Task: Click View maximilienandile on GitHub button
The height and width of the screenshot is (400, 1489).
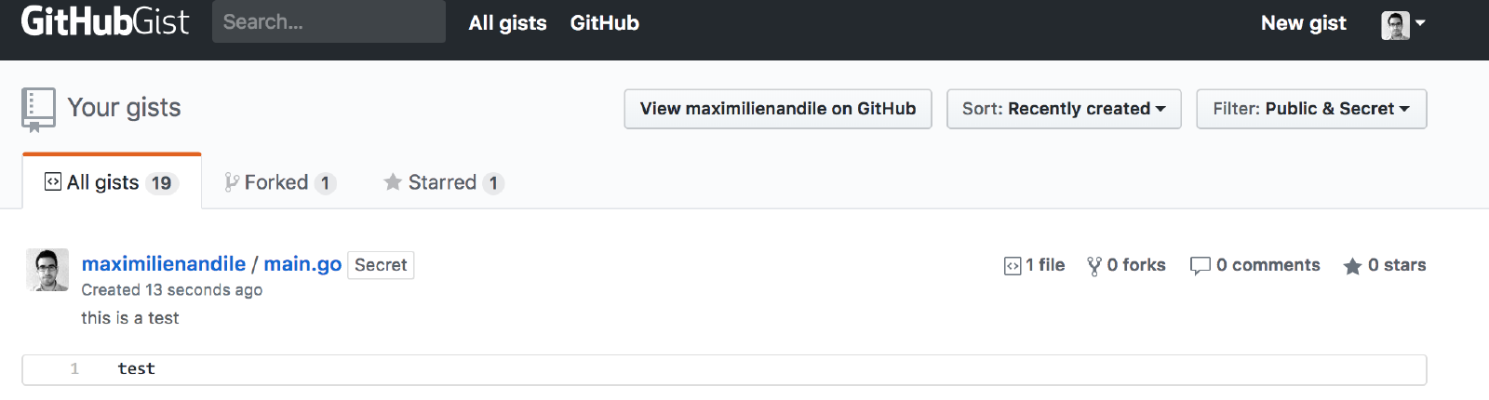Action: pos(778,109)
